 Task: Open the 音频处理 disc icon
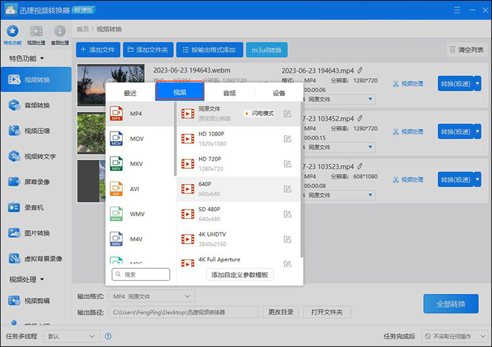pyautogui.click(x=60, y=32)
